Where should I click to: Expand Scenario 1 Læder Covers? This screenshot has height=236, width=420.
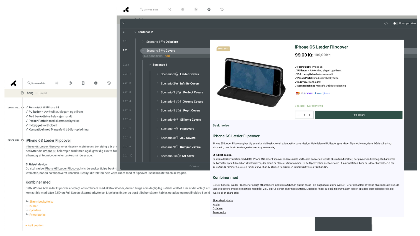tap(157, 74)
